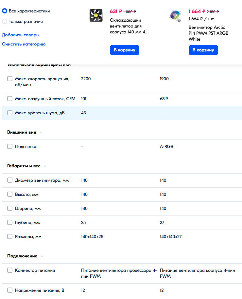Viewport: 242px width, 299px height.
Task: Click the crossed-out '1 000 ₽' old price
Action: tap(130, 12)
